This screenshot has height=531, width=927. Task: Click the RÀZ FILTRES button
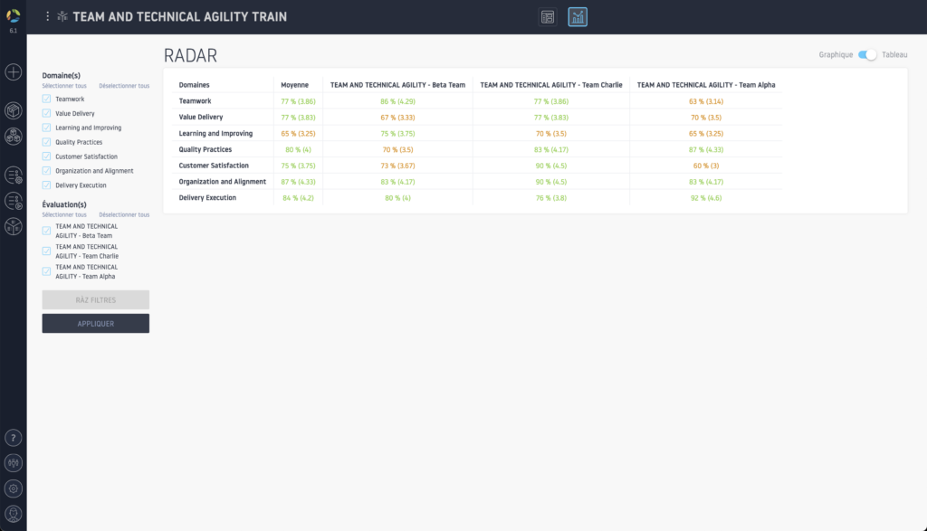(95, 299)
